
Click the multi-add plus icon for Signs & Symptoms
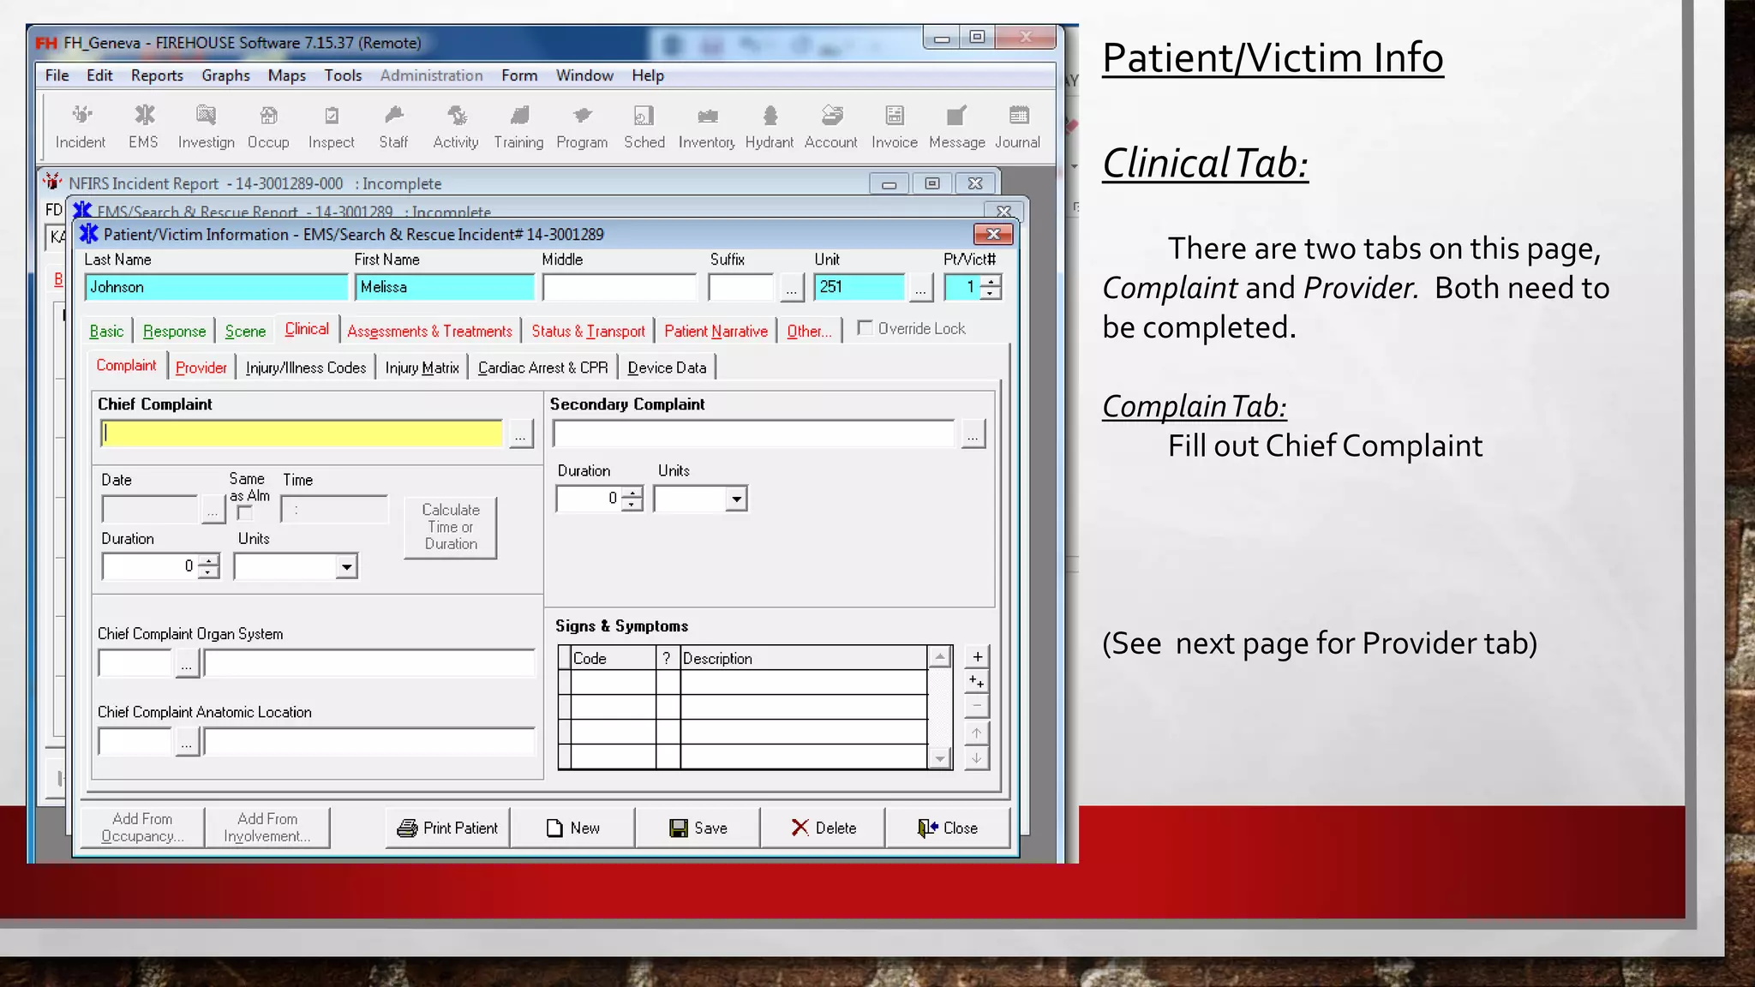coord(977,682)
